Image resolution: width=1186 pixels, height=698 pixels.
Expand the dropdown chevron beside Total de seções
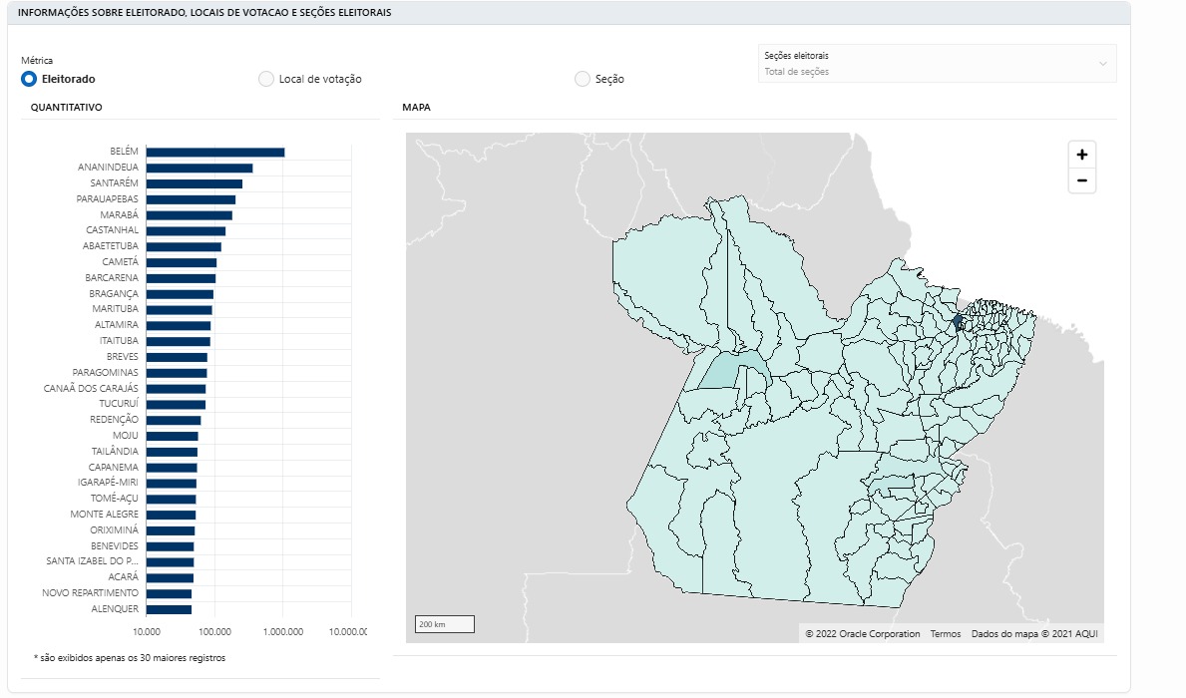click(1103, 64)
